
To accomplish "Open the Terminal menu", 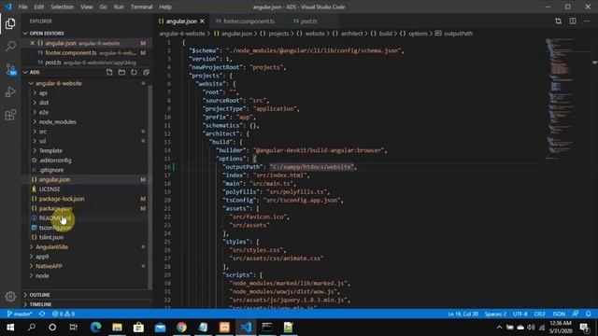I will [x=141, y=7].
